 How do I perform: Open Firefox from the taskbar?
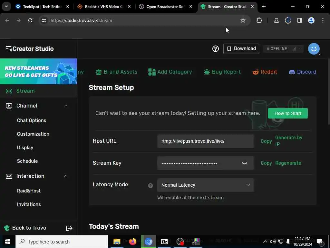(x=132, y=242)
